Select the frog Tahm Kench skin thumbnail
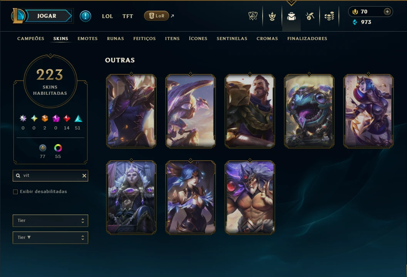 pyautogui.click(x=309, y=111)
